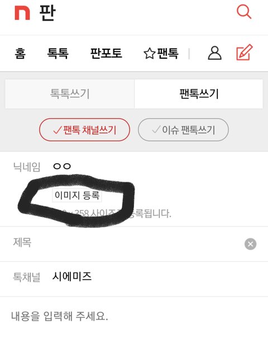268x352 pixels.
Task: Switch to the 톡톡쓰기 tab
Action: pos(70,94)
